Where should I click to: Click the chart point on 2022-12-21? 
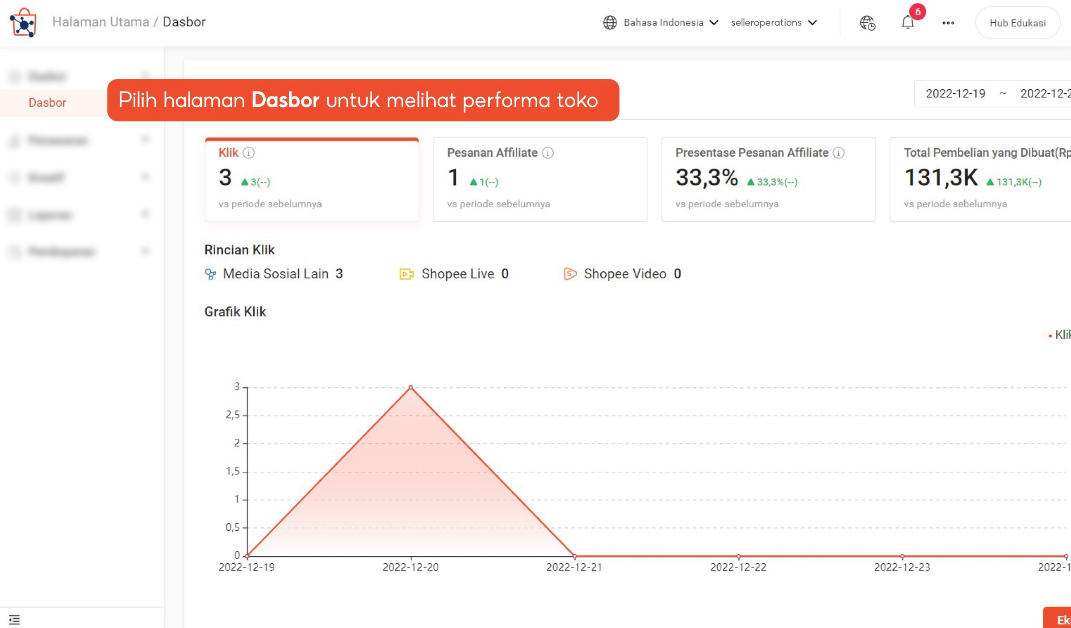[x=575, y=556]
